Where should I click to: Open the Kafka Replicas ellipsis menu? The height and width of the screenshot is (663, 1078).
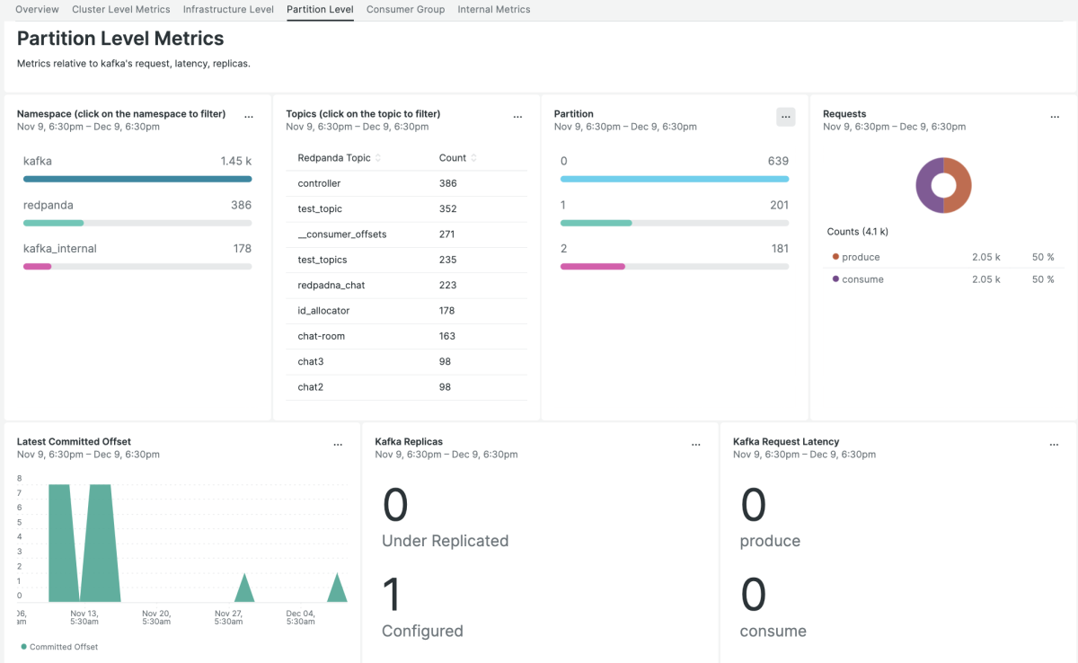(696, 445)
